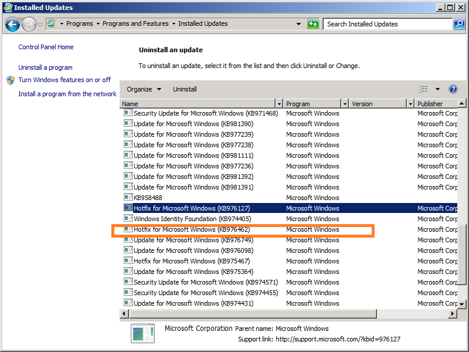Click the icon of Hotfix KB976462
The width and height of the screenshot is (469, 352).
tap(128, 229)
